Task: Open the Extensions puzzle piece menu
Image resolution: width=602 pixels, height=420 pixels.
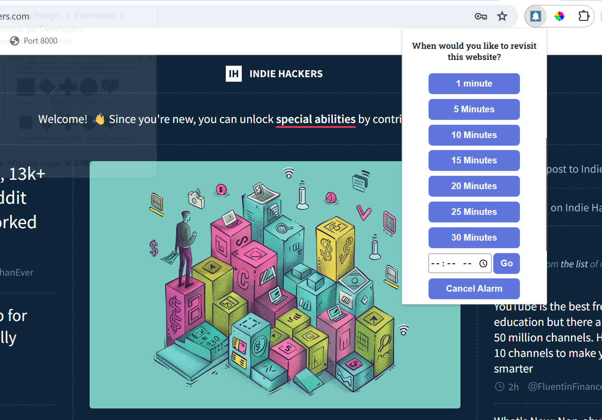Action: 583,16
